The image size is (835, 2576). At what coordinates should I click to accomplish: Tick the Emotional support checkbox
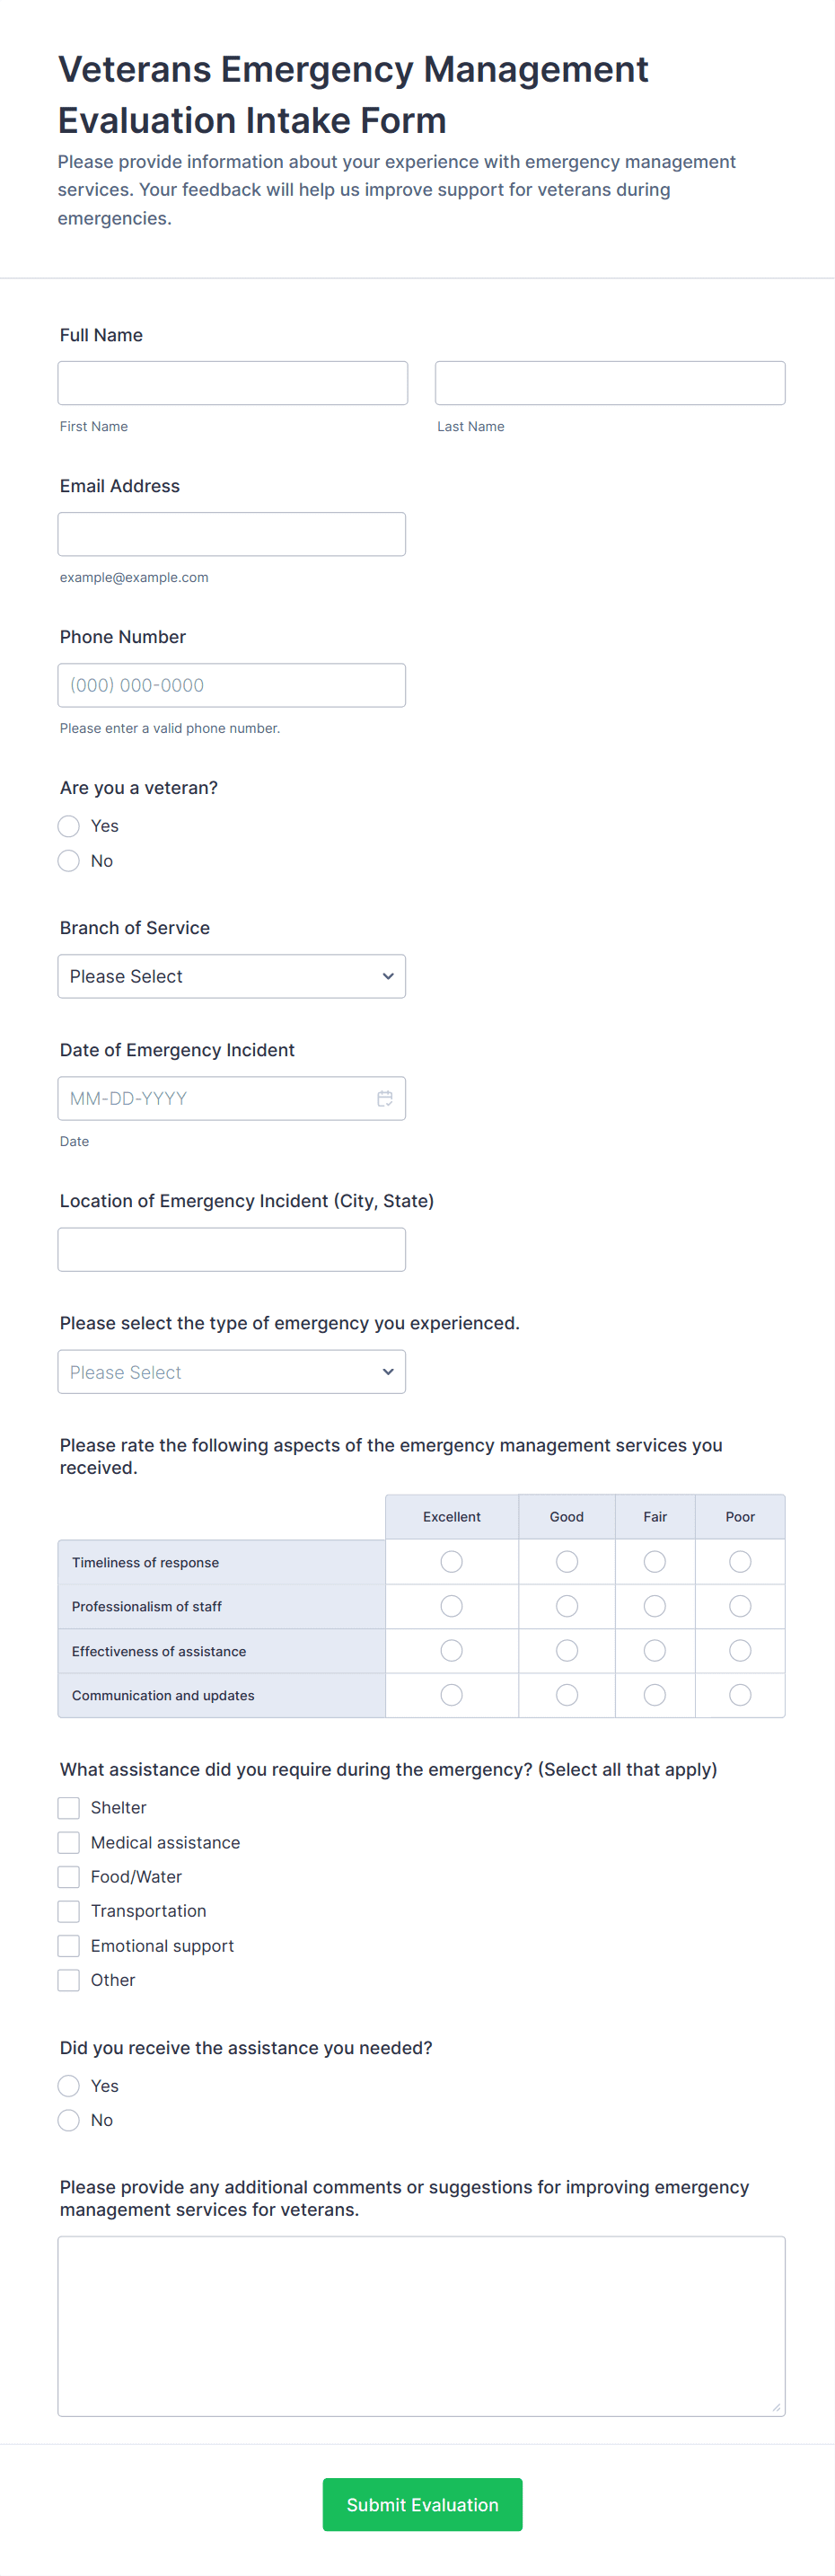tap(69, 1945)
